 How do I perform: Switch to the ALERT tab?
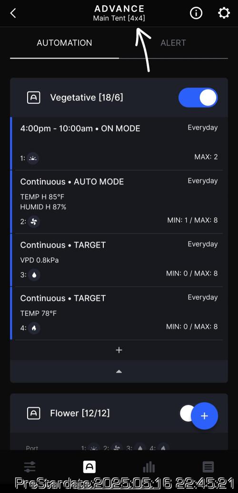tap(173, 43)
